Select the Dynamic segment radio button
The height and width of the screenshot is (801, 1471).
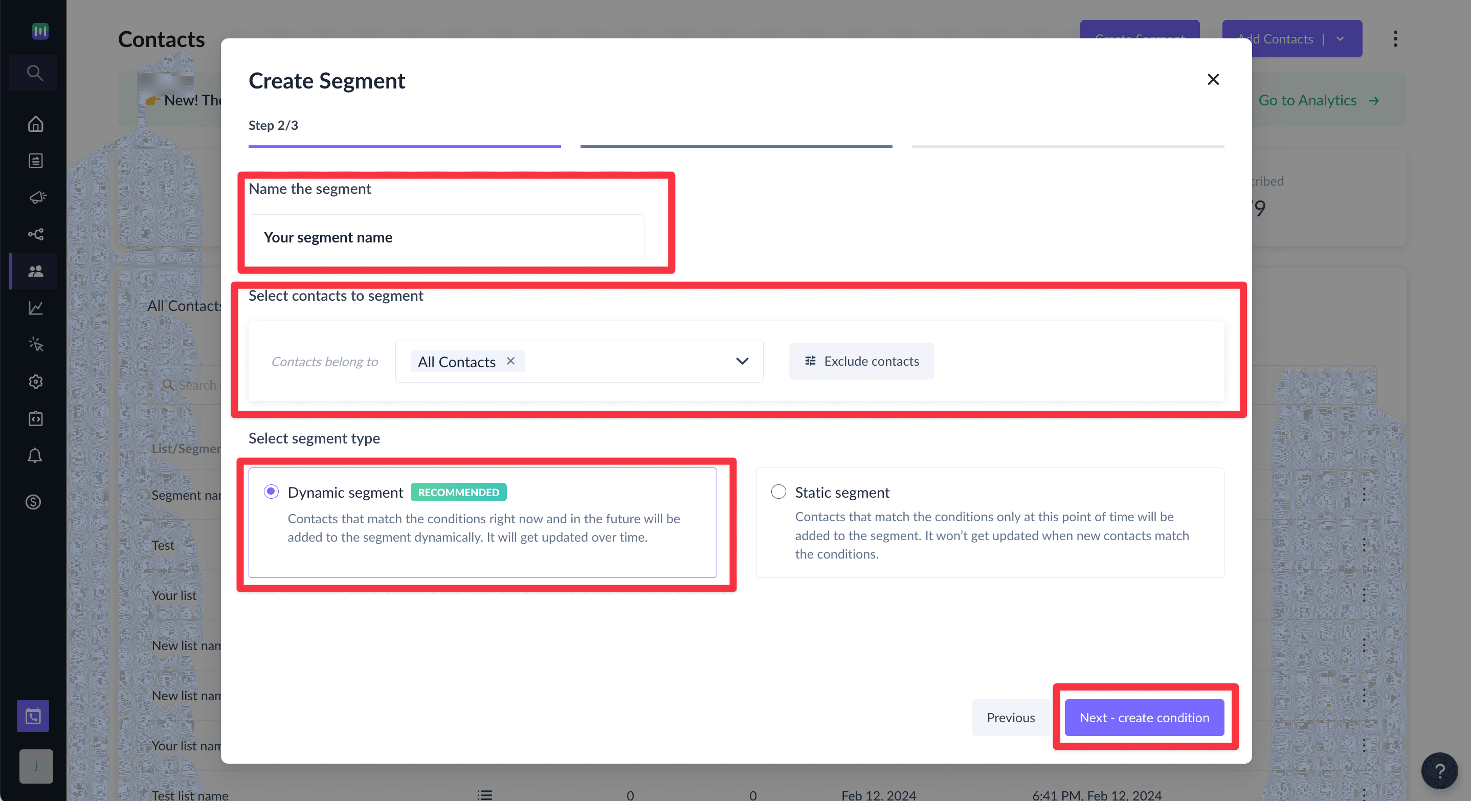[x=271, y=491]
